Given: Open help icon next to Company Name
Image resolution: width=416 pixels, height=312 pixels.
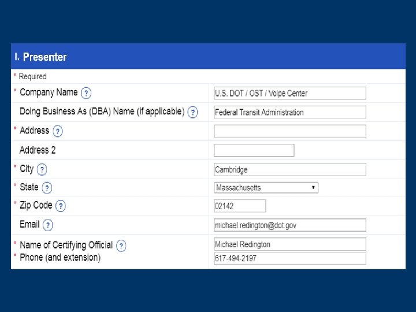Looking at the screenshot, I should [x=86, y=93].
